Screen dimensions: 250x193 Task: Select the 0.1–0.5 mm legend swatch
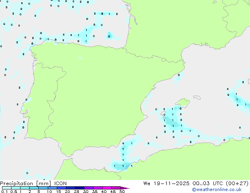[x=7, y=188]
